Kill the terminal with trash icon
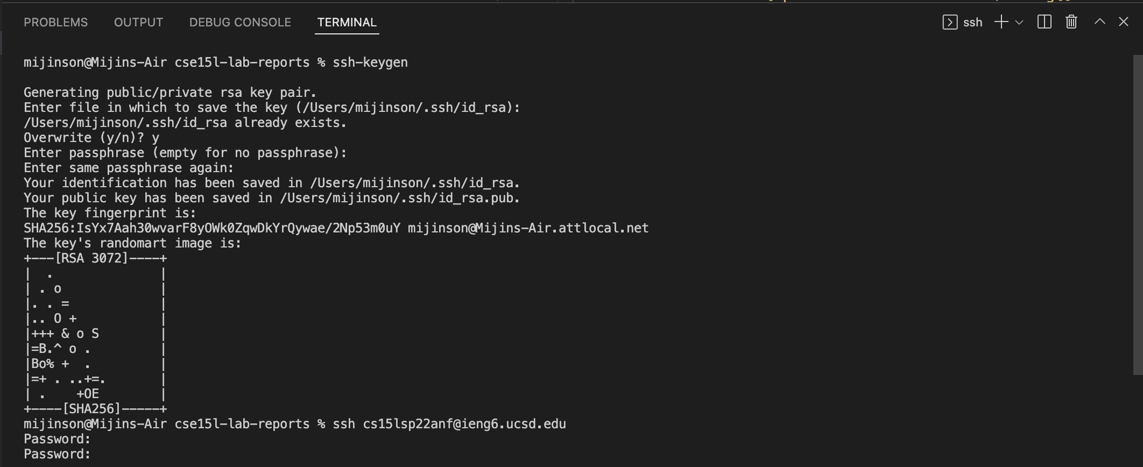This screenshot has width=1143, height=467. pos(1071,22)
